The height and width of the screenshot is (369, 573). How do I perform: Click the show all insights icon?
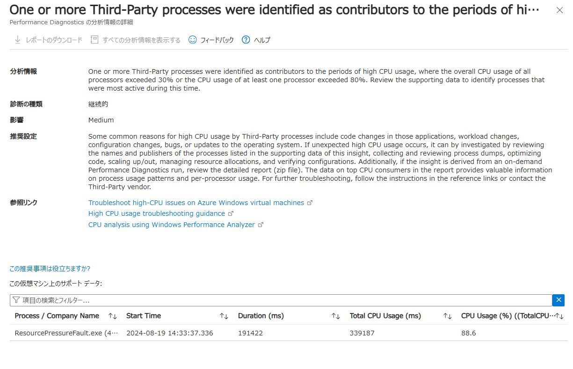click(x=94, y=40)
